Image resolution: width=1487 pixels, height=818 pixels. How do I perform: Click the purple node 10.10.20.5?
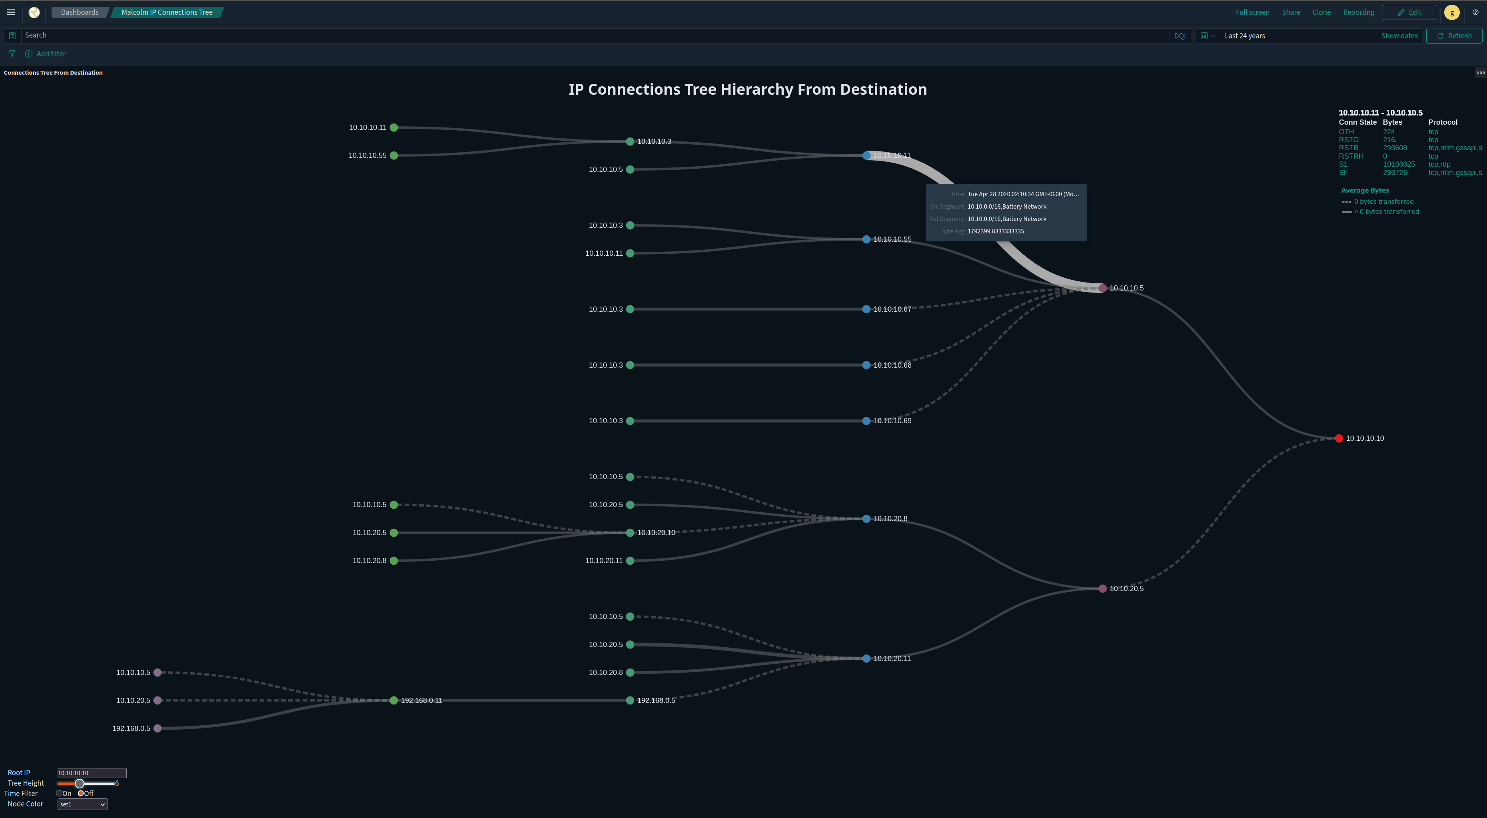(x=1102, y=588)
